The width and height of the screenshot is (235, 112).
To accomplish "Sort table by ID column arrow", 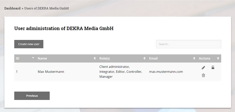I will click(33, 58).
